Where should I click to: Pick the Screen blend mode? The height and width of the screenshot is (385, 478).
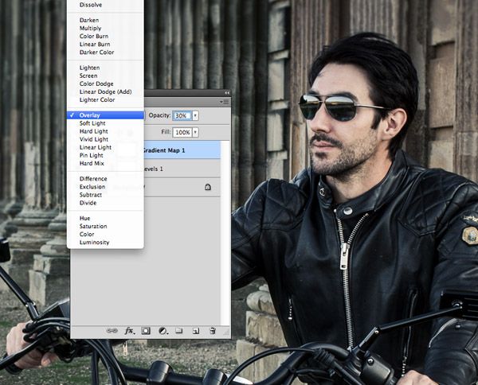click(89, 76)
